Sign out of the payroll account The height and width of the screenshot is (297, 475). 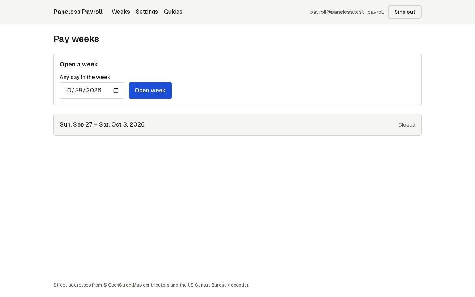[x=405, y=12]
